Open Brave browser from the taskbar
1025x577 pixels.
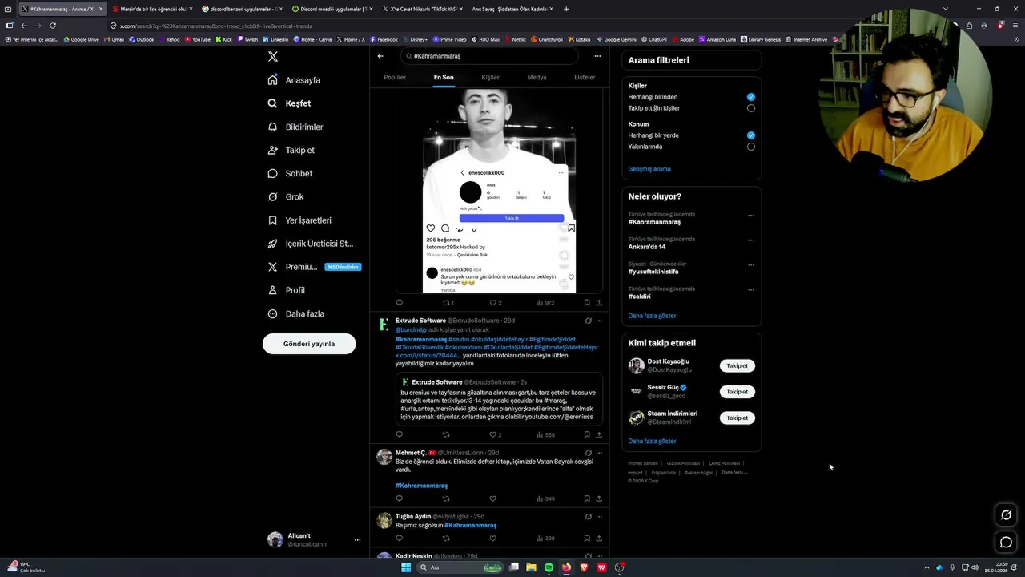584,567
